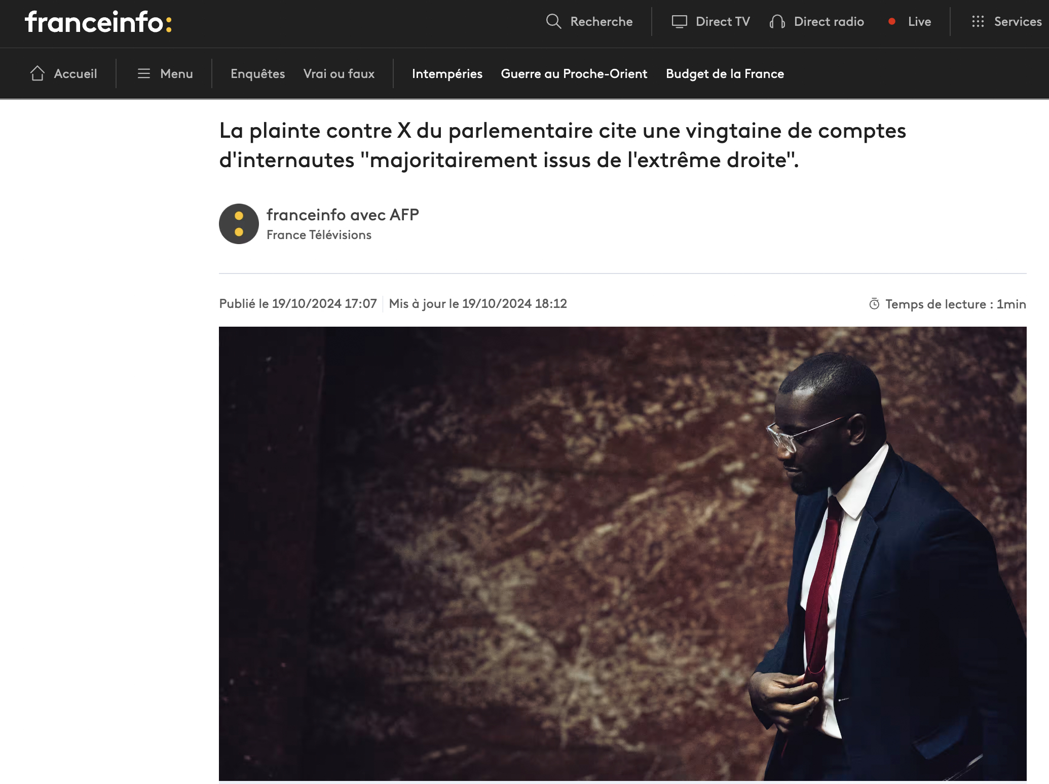Click the franceinfo avec AFP author name
Screen dimensions: 1049x784
coord(343,215)
